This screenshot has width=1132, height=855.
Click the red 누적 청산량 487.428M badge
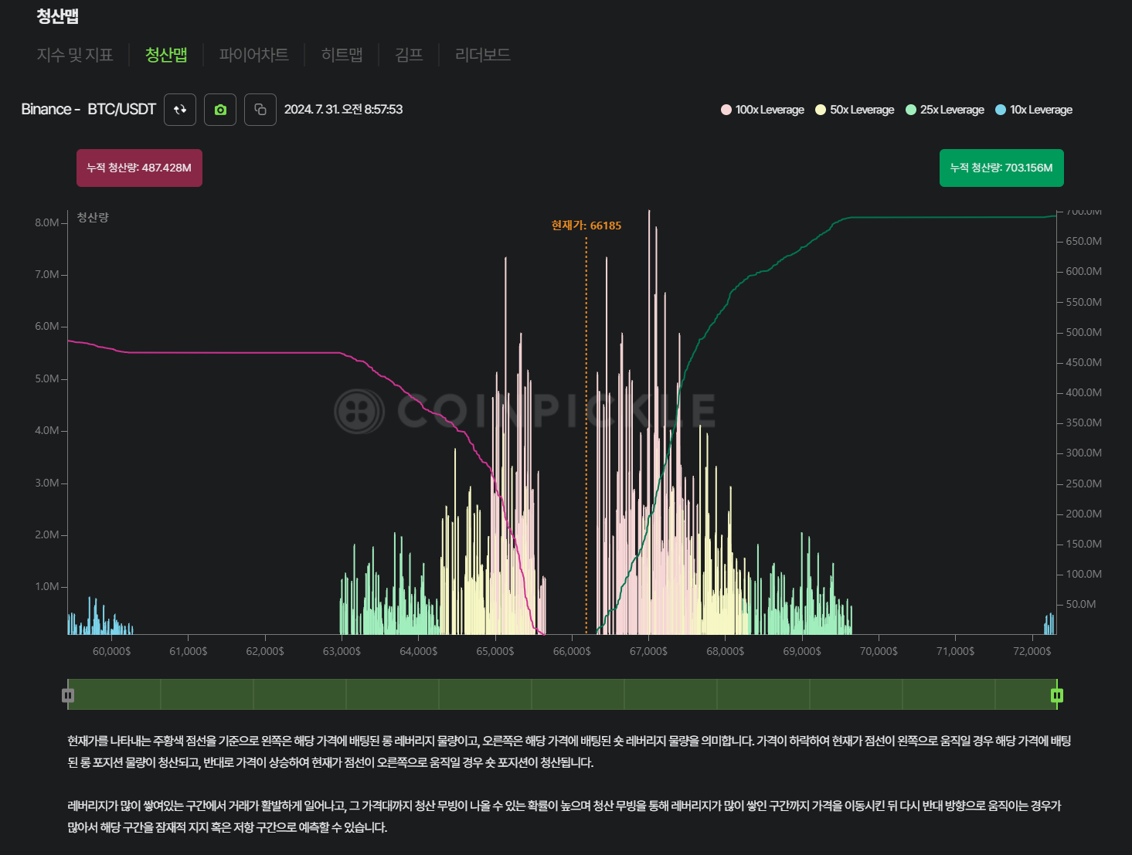click(x=139, y=168)
